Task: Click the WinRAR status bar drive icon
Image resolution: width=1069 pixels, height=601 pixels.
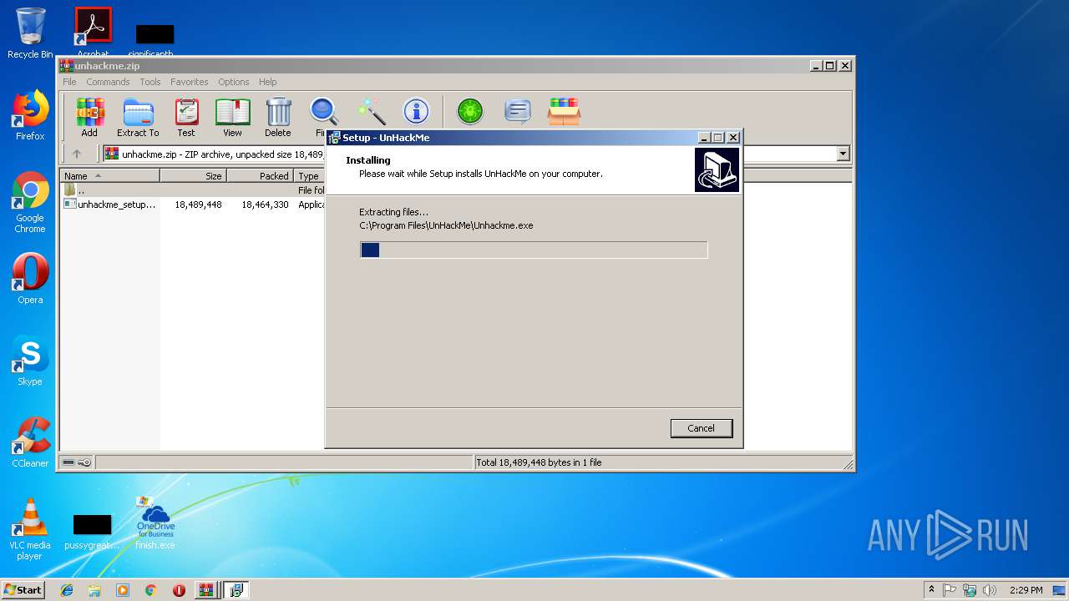Action: click(x=68, y=462)
